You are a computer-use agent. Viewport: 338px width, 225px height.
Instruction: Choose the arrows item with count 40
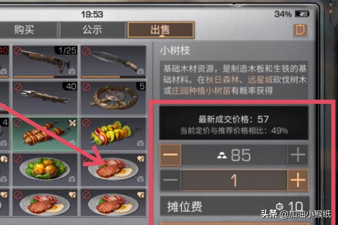click(x=45, y=98)
